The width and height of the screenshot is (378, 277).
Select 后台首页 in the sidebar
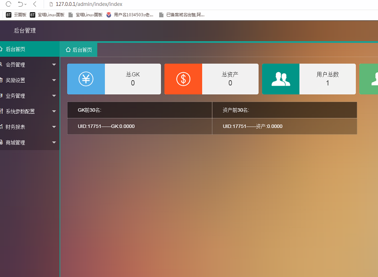[16, 49]
